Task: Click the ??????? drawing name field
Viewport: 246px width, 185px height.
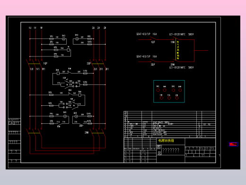Action: [171, 150]
